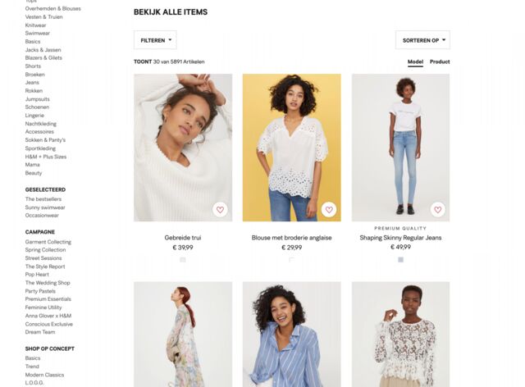This screenshot has width=525, height=387.
Task: Open Sunny swimwear selection link
Action: click(45, 207)
